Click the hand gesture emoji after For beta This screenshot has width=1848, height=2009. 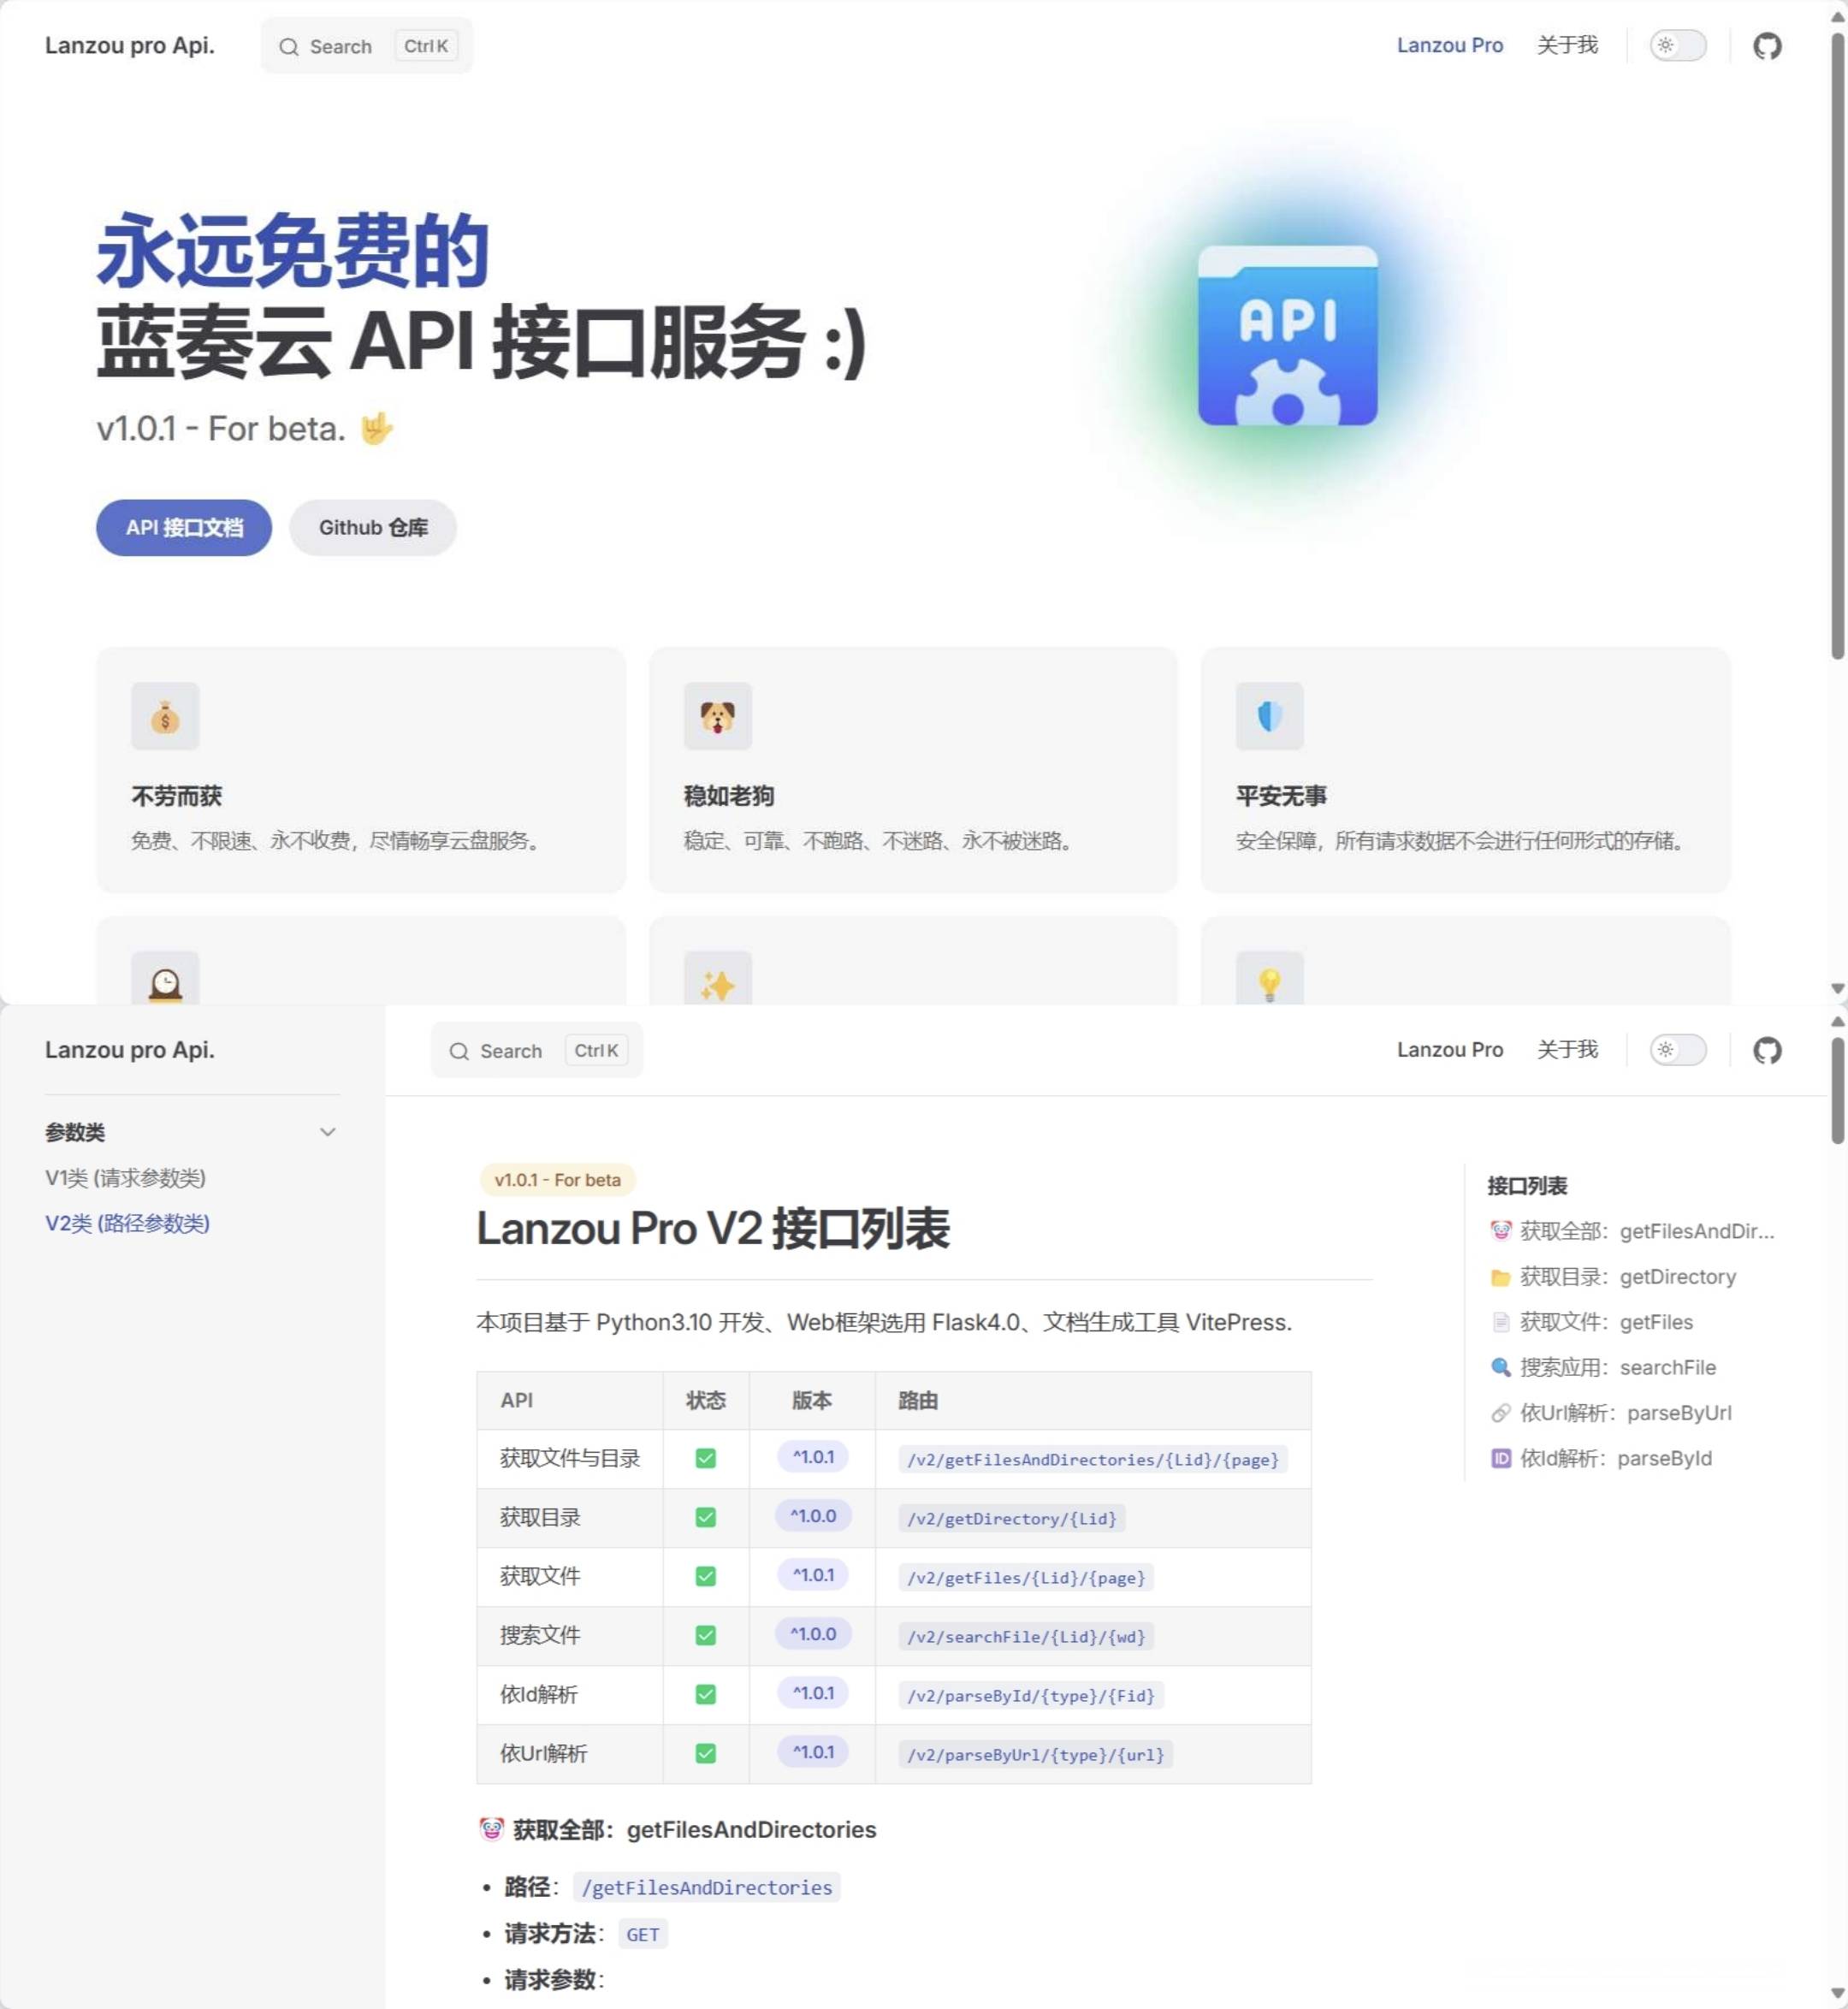(376, 428)
